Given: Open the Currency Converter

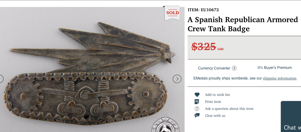Looking at the screenshot, I should click(x=214, y=68).
